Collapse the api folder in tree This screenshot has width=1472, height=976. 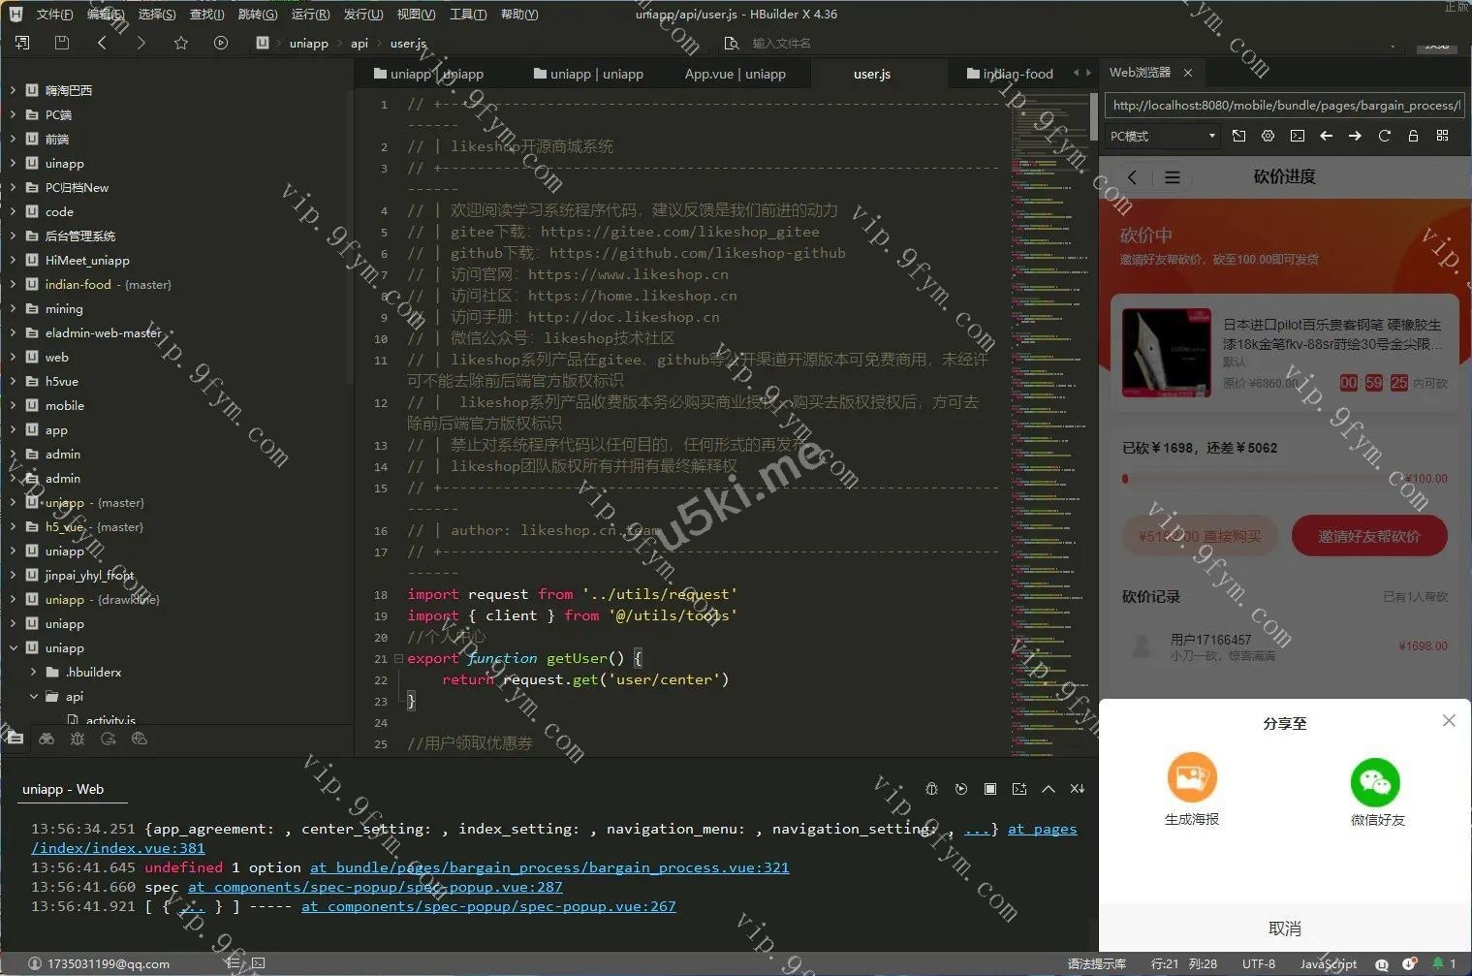click(34, 697)
